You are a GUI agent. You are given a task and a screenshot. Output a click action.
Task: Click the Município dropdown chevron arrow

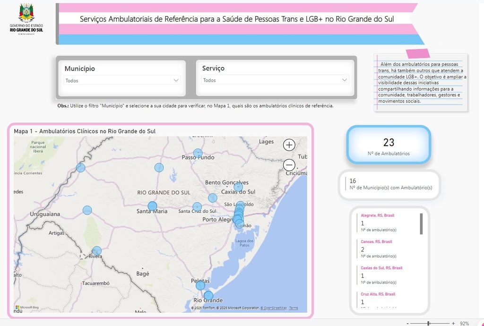point(176,80)
